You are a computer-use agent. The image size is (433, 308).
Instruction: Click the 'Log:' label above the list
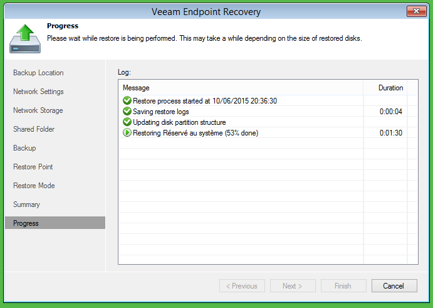pos(124,72)
